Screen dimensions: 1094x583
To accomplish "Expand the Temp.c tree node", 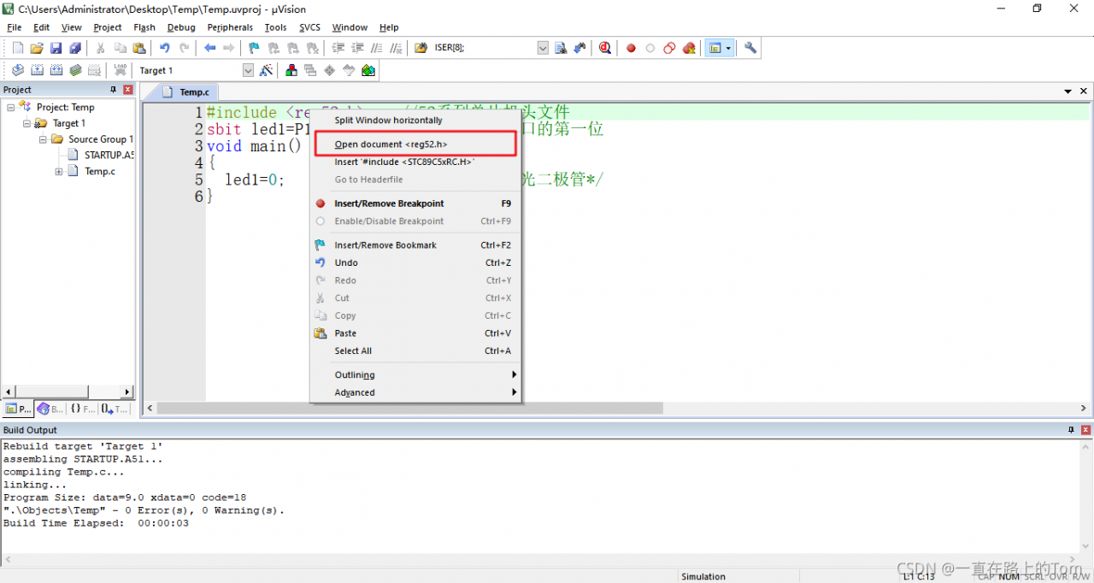I will (x=59, y=172).
